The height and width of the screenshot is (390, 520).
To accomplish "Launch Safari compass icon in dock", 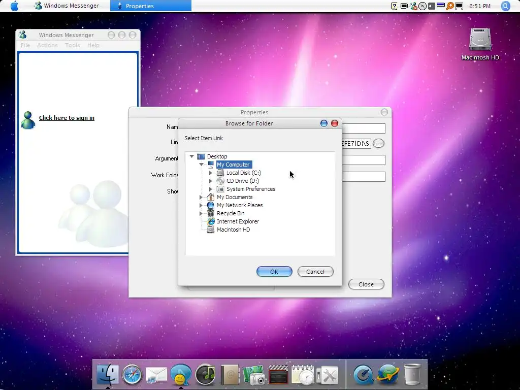I will click(132, 375).
